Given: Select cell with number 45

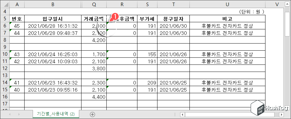Looking at the screenshot, I should (x=17, y=26).
